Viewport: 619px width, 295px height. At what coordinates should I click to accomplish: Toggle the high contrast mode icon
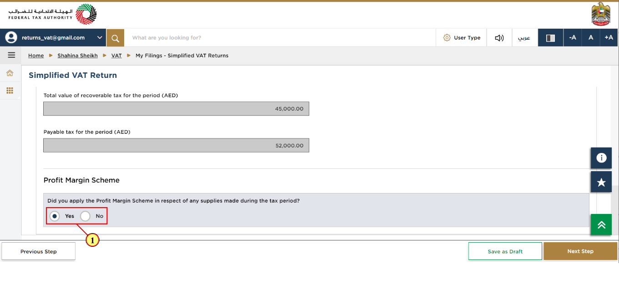click(550, 38)
